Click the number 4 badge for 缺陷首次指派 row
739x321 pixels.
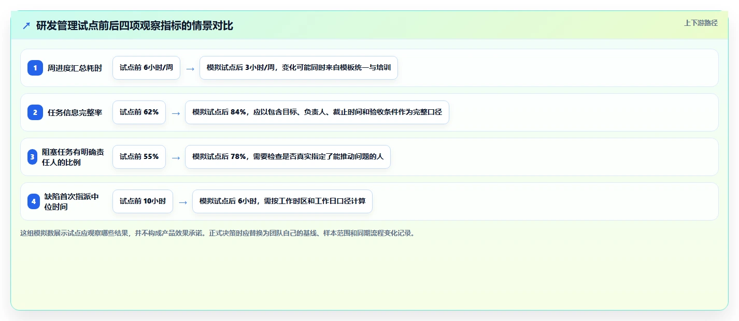pos(34,201)
